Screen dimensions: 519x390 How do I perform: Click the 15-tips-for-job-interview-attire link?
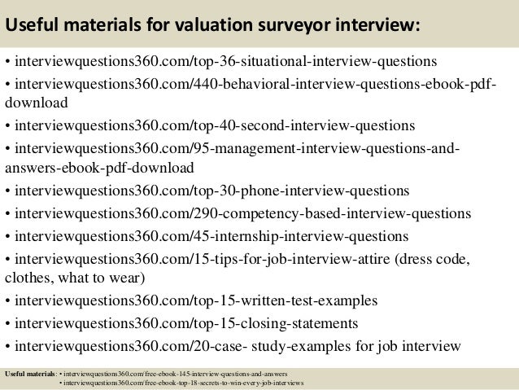coord(203,259)
